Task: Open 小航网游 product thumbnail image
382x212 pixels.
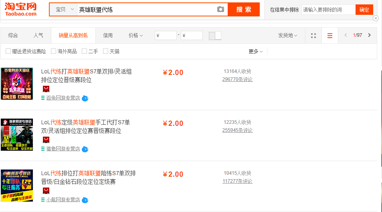Action: 17,186
